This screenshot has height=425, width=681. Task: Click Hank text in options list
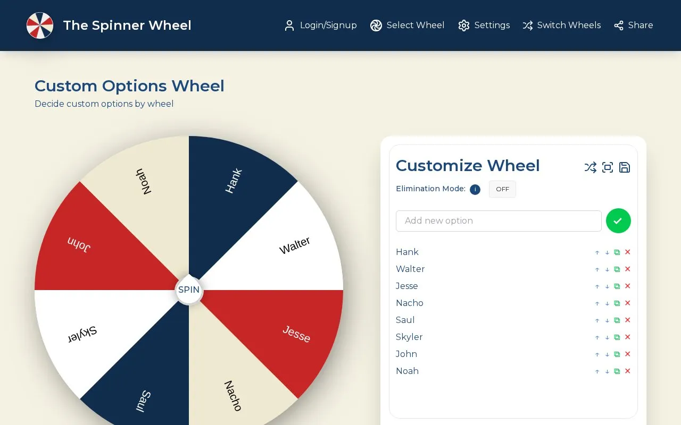pos(407,252)
